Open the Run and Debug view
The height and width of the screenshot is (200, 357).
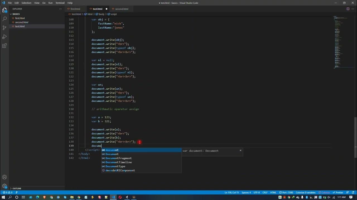pyautogui.click(x=4, y=37)
